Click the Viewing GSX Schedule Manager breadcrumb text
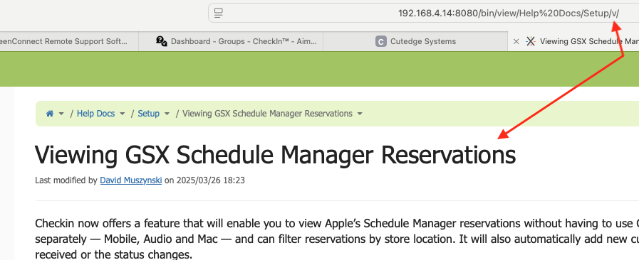The width and height of the screenshot is (639, 260). [x=267, y=114]
